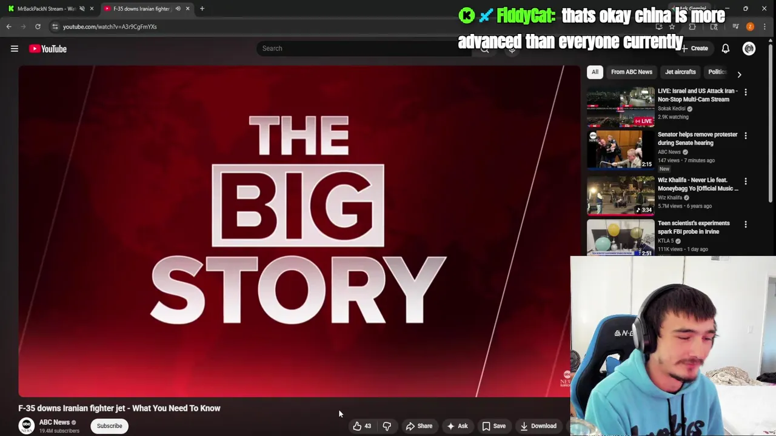Screen dimensions: 776x436
Task: Select the Politics chip
Action: [716, 72]
